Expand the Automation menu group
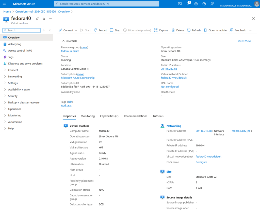 coord(26,122)
